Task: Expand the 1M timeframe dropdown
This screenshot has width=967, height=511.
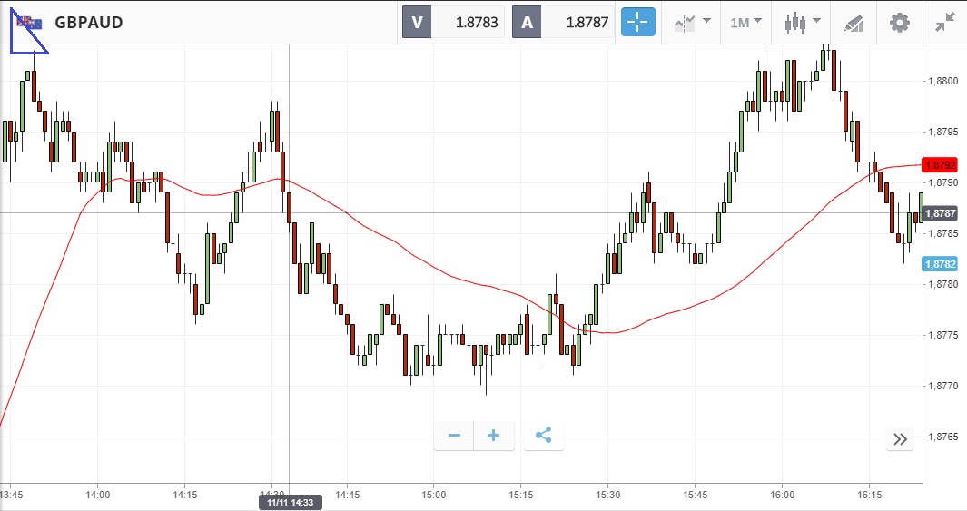Action: (746, 23)
